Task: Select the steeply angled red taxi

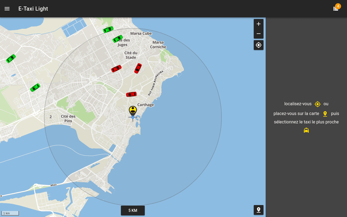Action: [138, 68]
